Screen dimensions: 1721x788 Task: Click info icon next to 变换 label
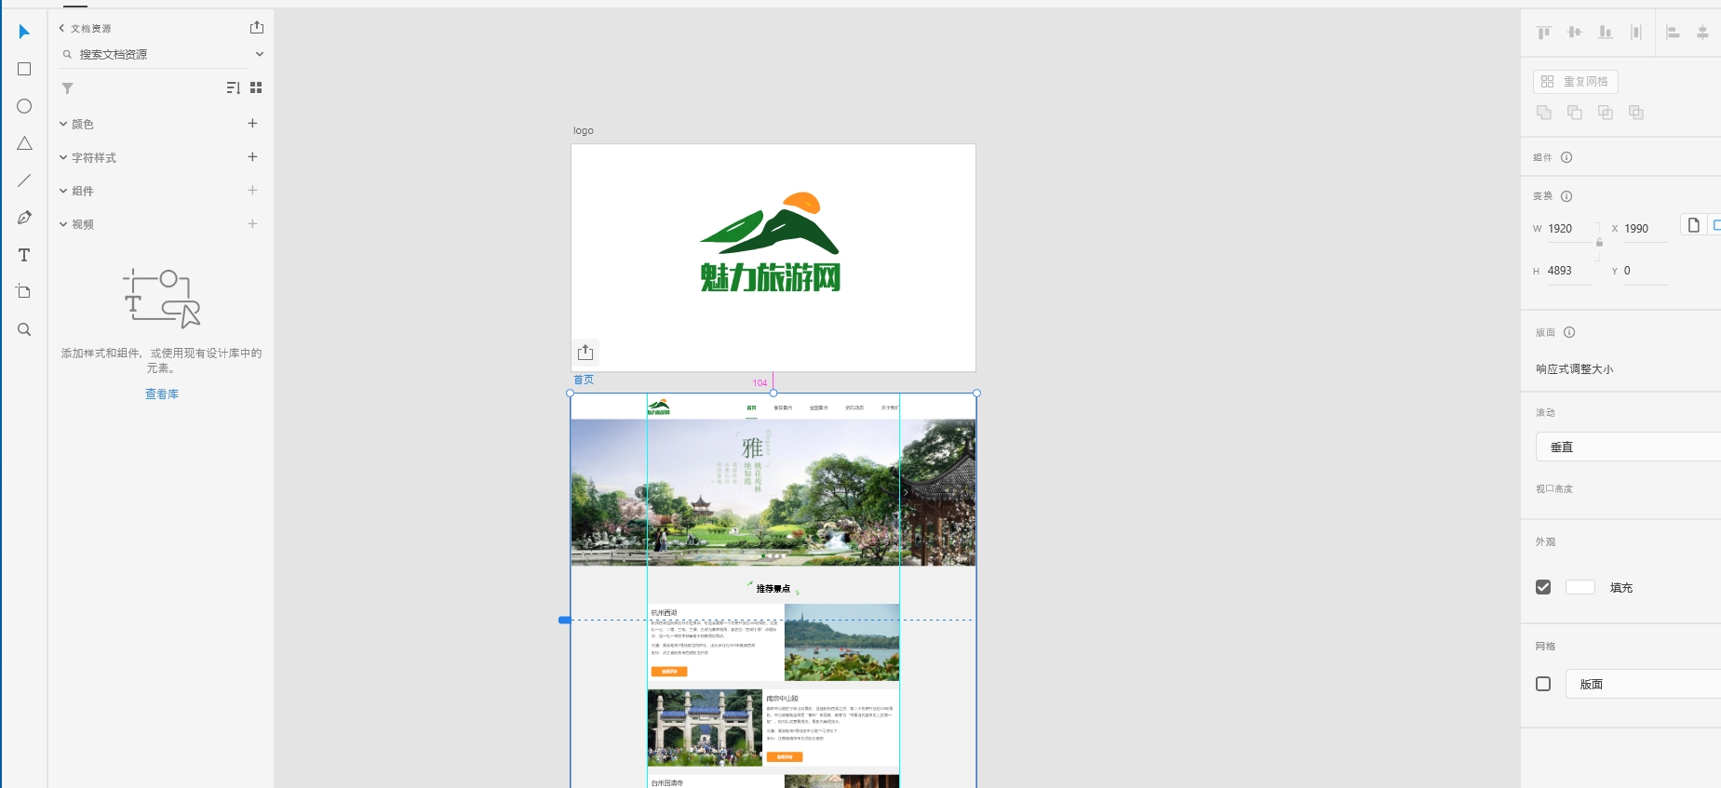point(1566,196)
